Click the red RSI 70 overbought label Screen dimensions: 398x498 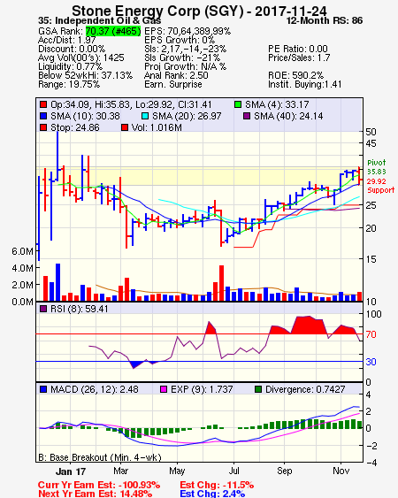pos(371,334)
